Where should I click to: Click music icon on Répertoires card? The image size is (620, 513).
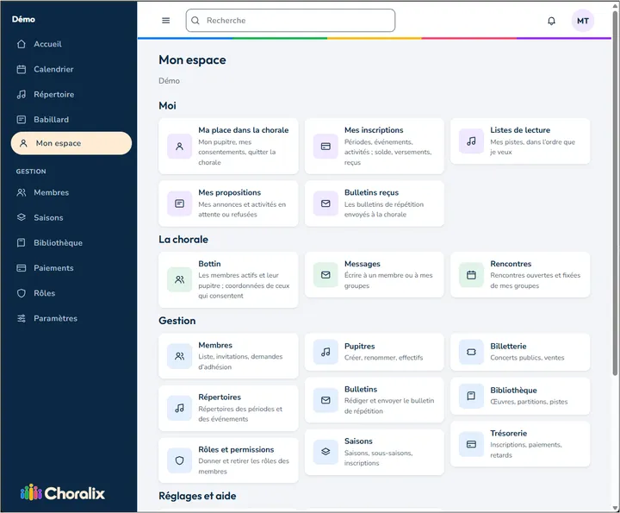pos(179,408)
